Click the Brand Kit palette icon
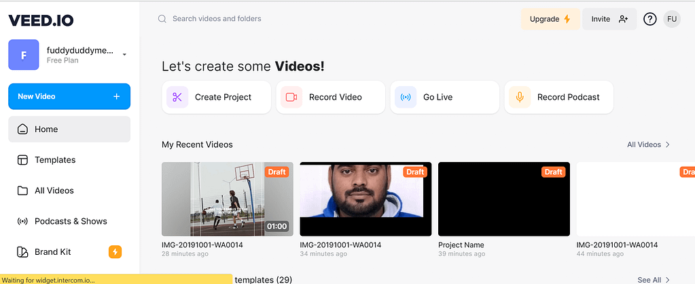695x284 pixels. (x=22, y=252)
